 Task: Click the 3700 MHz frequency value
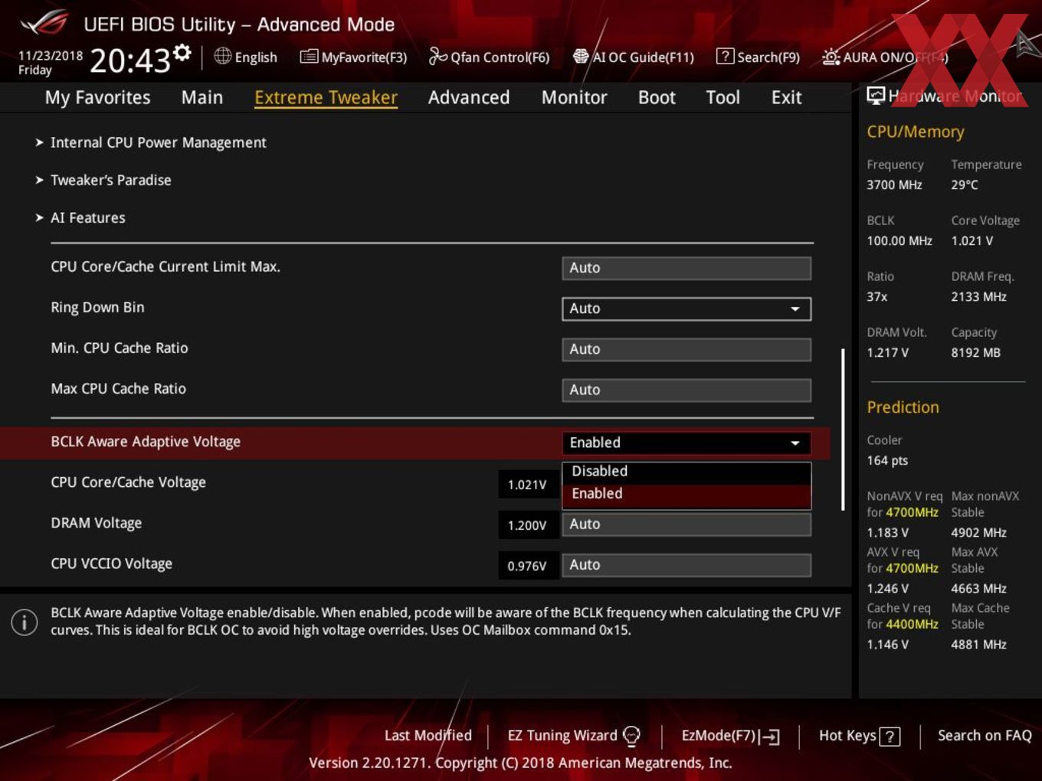click(x=894, y=185)
